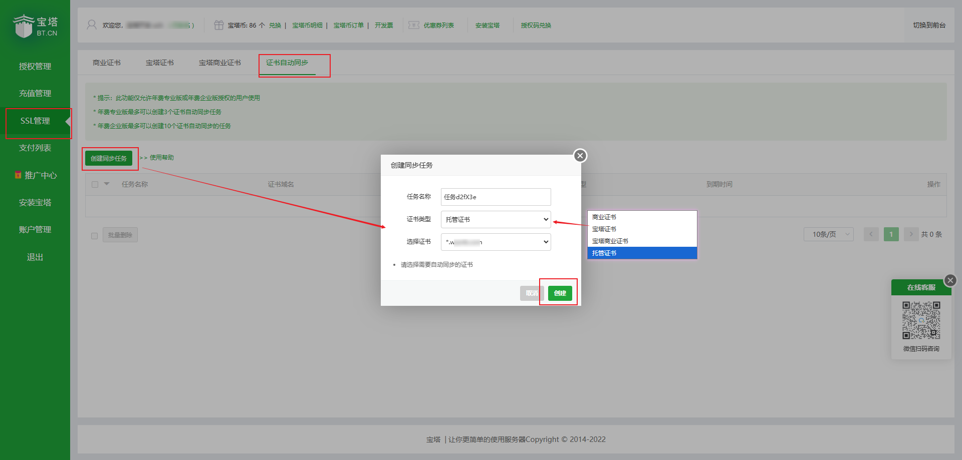Screen dimensions: 962x460
Task: Click 切换到前台
Action: click(x=929, y=25)
